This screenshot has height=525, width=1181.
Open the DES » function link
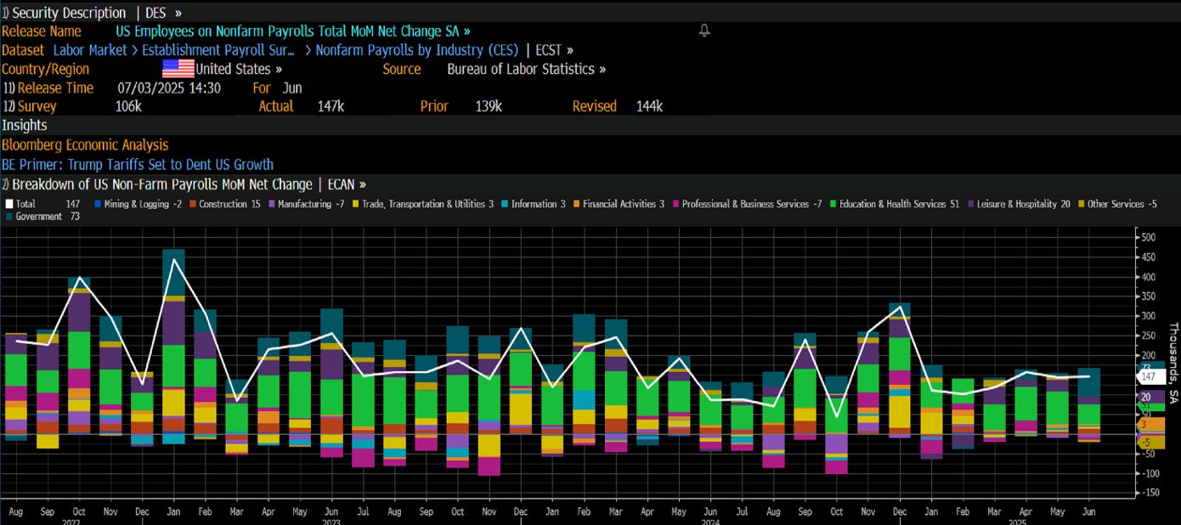164,13
